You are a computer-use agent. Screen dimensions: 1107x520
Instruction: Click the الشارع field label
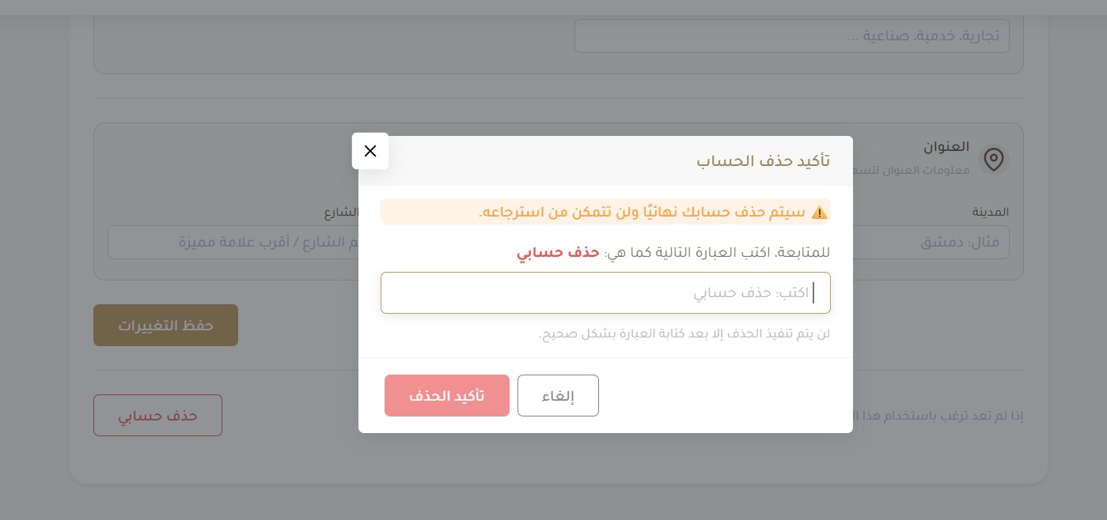(x=341, y=212)
